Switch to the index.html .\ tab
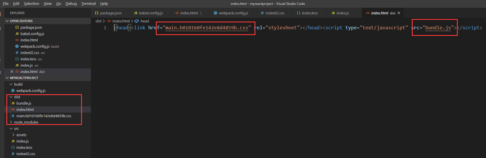 (190, 13)
